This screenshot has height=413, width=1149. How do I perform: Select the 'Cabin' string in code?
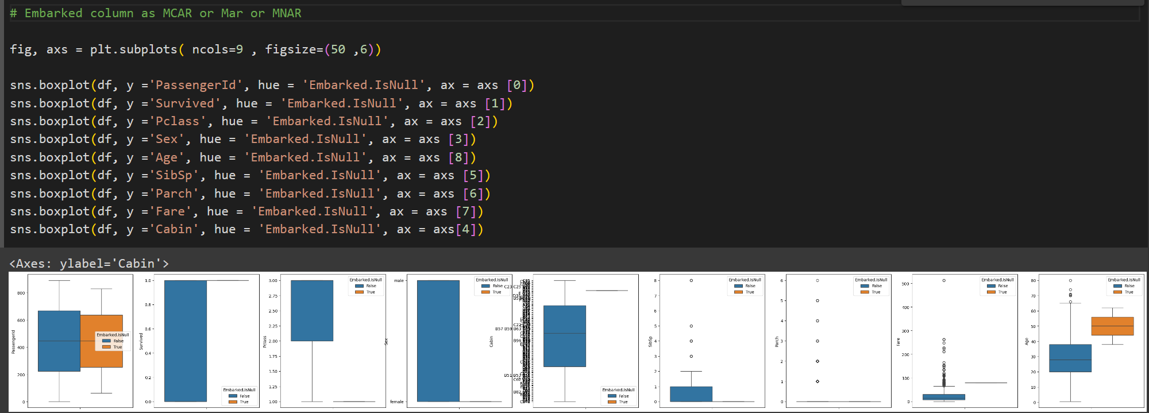pos(173,229)
